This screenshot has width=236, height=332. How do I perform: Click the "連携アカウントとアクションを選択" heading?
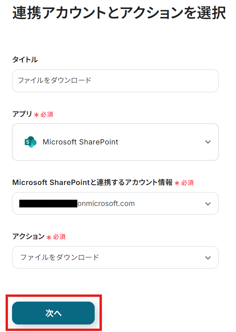tap(119, 14)
